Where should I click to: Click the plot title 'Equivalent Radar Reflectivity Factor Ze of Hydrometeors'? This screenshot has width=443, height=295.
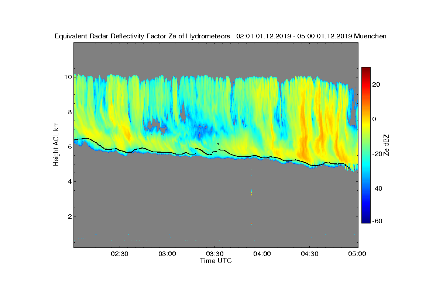[x=142, y=36]
